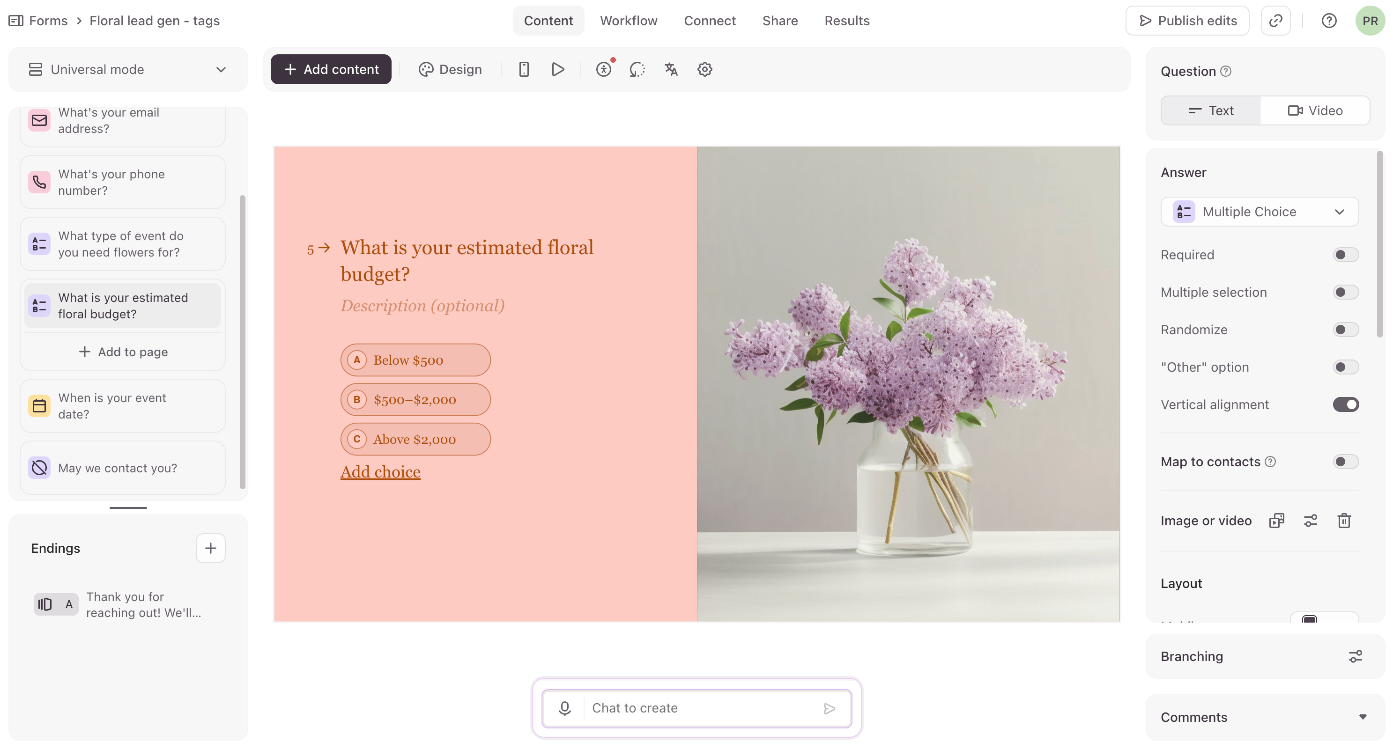Copy form link icon in header
Screen dimensions: 1393x749
click(x=1275, y=21)
